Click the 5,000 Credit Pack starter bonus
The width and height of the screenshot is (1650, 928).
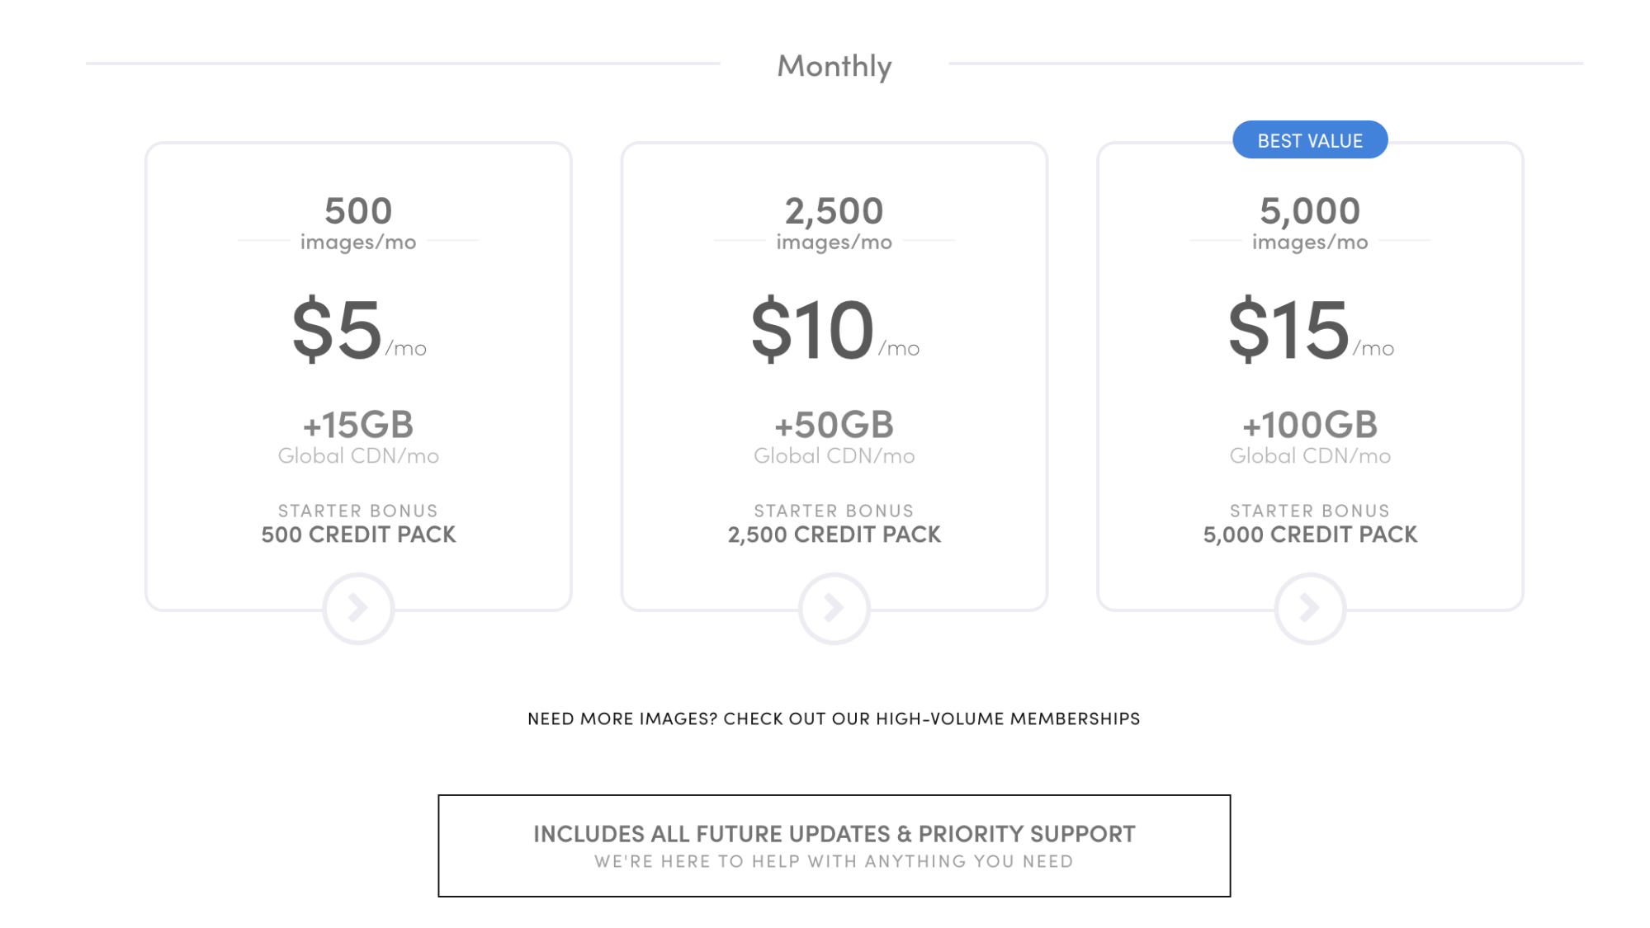(1310, 535)
